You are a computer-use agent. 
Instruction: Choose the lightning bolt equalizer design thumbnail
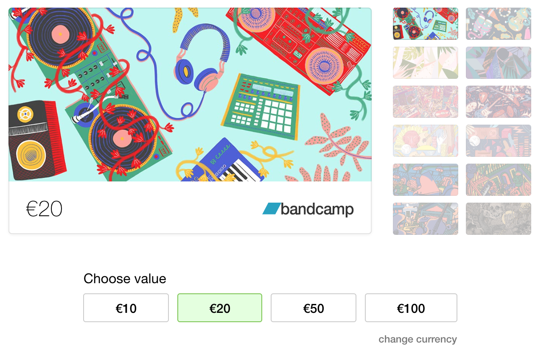(499, 141)
